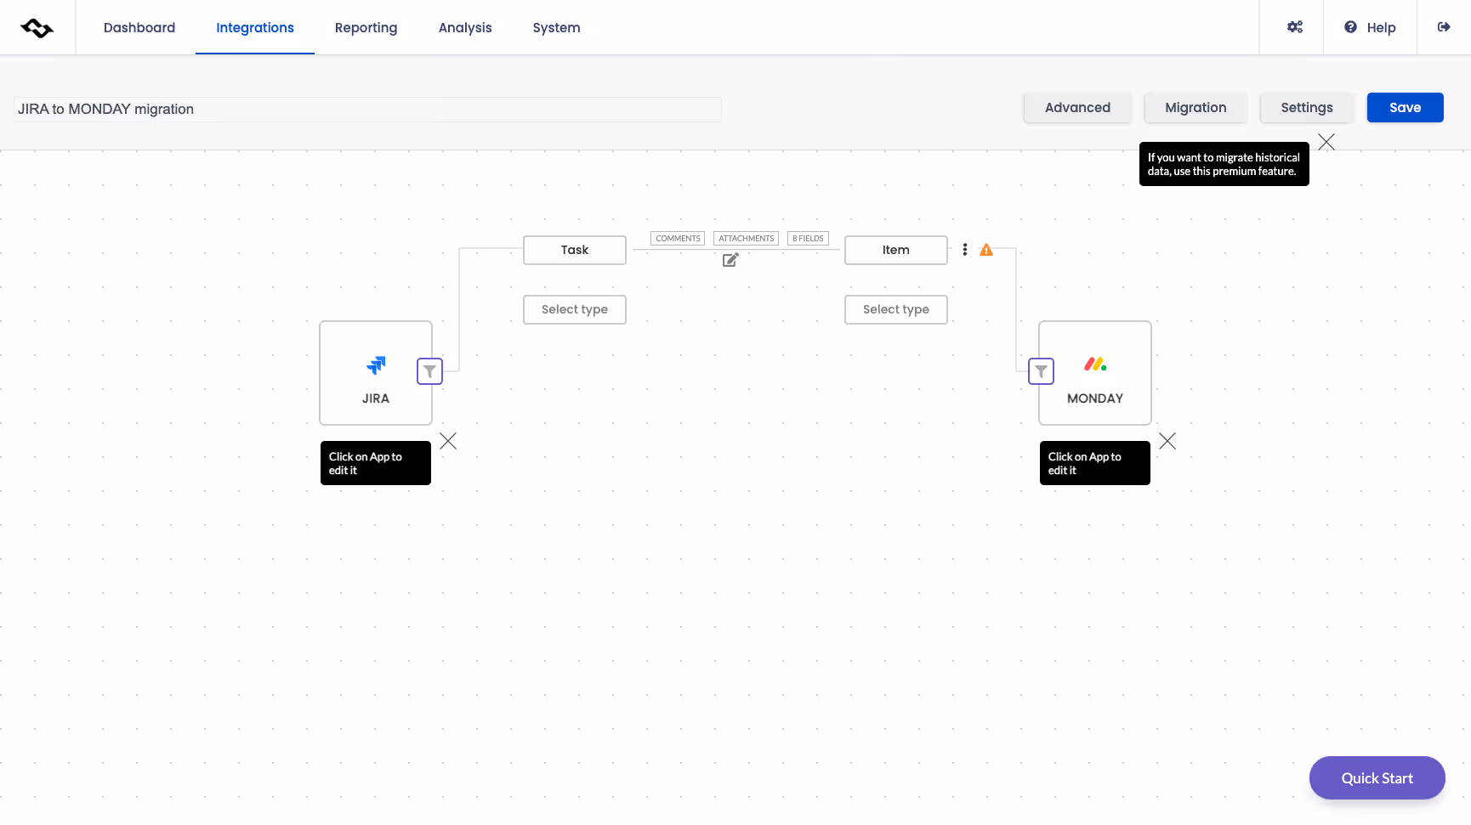This screenshot has width=1471, height=825.
Task: Open the filter icon beside JIRA
Action: [429, 371]
